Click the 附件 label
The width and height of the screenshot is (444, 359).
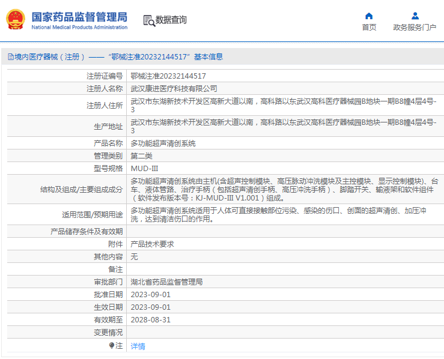115,244
